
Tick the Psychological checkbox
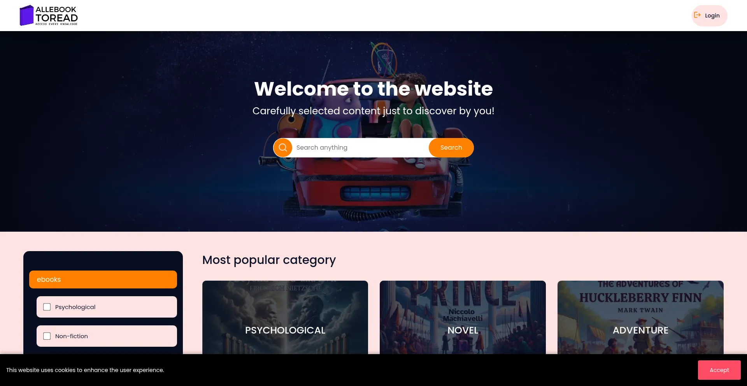[47, 307]
